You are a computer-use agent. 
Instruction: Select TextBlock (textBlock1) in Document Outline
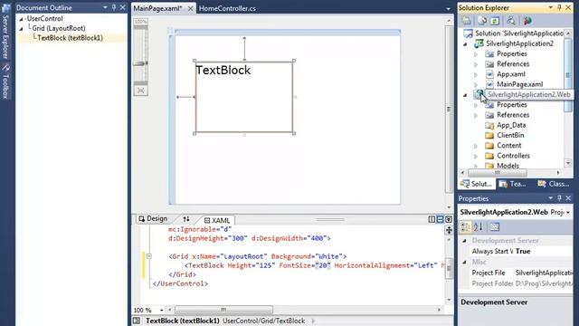[71, 38]
